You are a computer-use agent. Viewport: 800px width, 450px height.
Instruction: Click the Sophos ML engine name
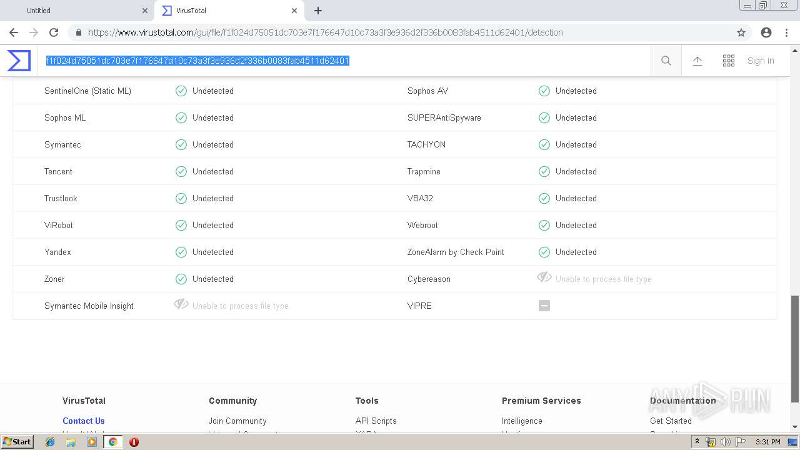(x=65, y=117)
